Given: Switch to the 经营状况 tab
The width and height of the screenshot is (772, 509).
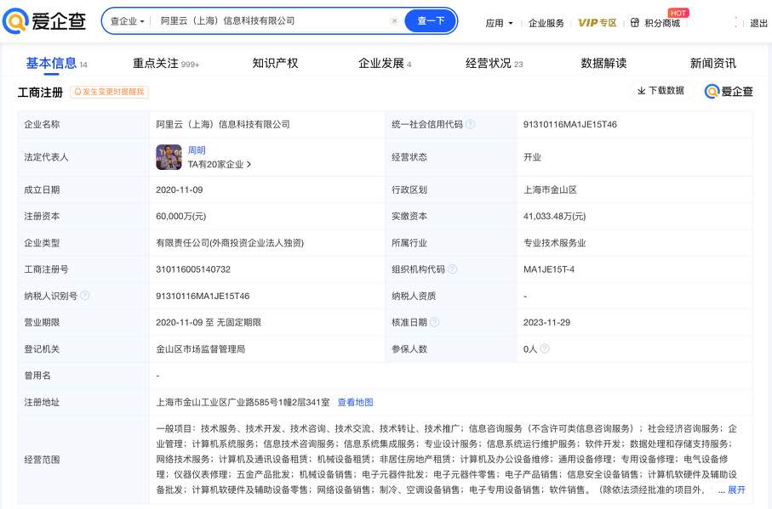Looking at the screenshot, I should pos(494,63).
